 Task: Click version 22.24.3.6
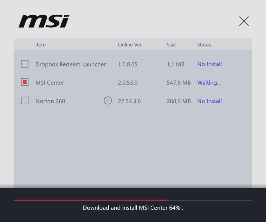click(129, 101)
